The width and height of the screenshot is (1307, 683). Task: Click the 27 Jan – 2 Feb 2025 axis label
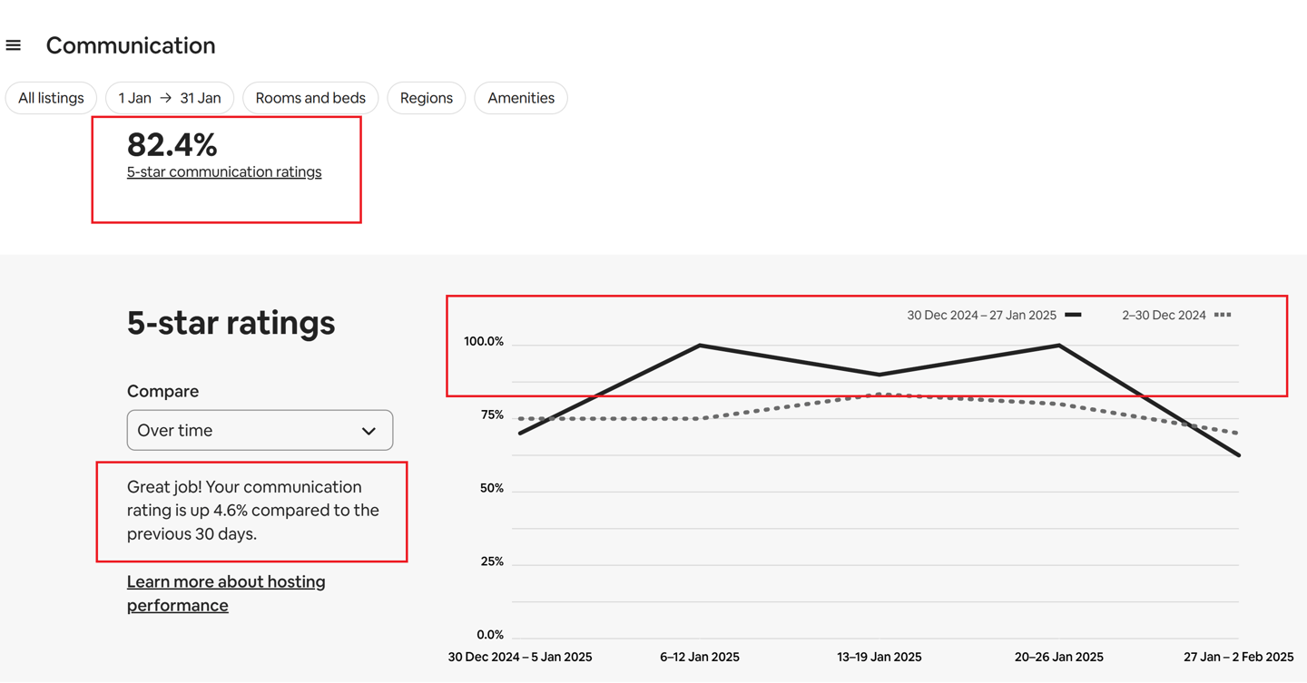pos(1238,657)
